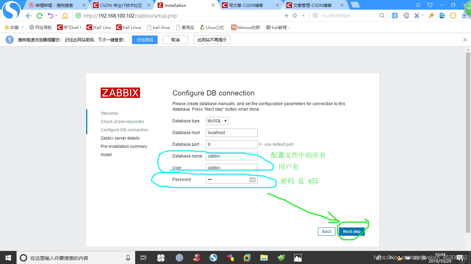The height and width of the screenshot is (264, 471).
Task: Click the search magnifier in the search box
Action: [382, 16]
